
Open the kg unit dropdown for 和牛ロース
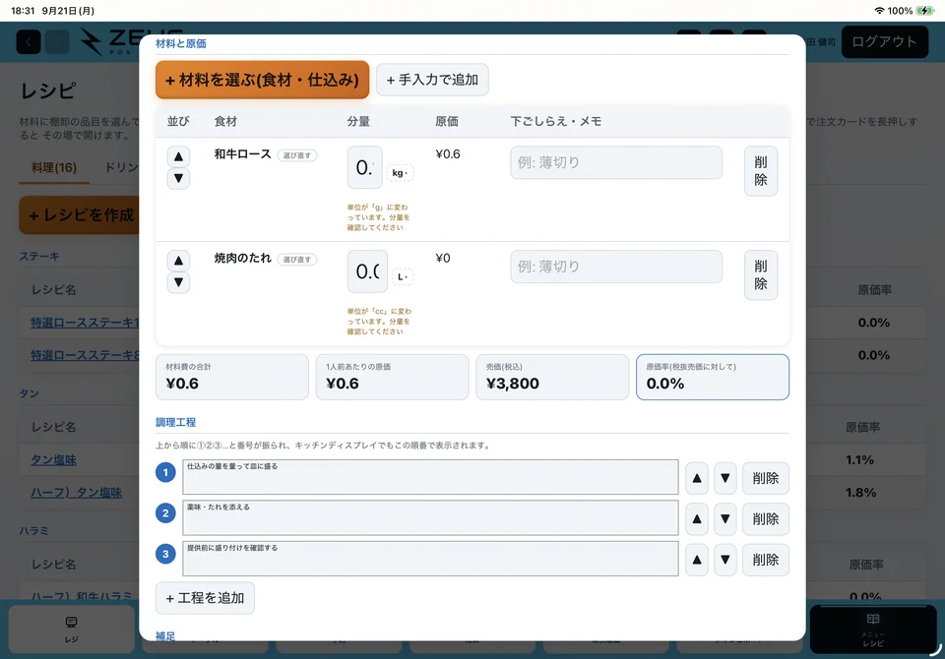coord(400,173)
